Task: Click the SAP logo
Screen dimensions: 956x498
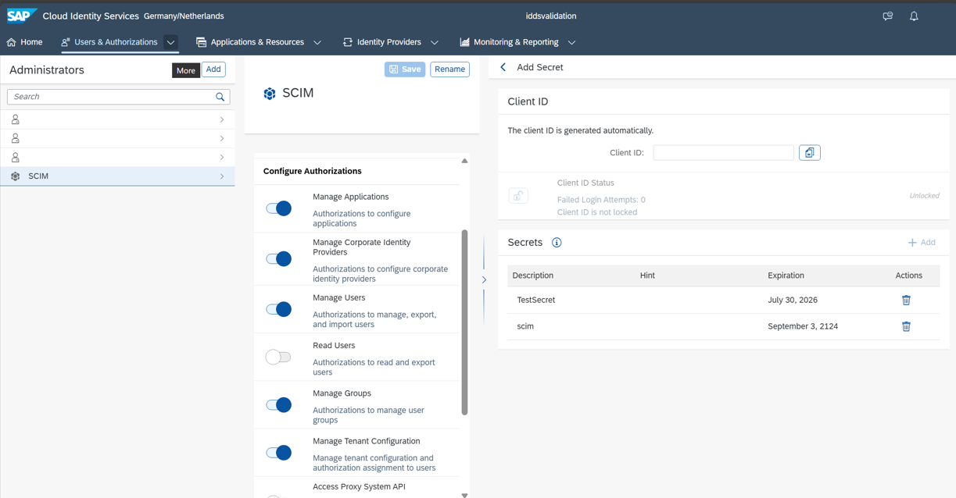Action: point(21,14)
